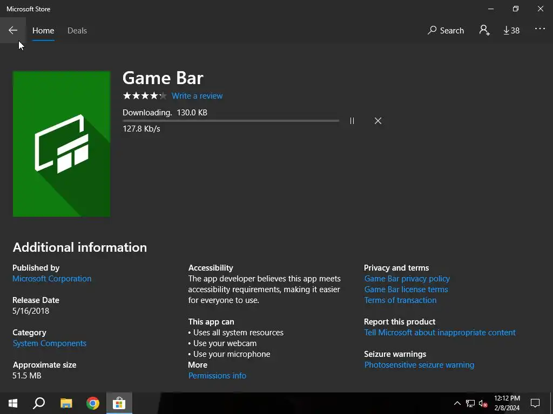The height and width of the screenshot is (414, 553).
Task: Click Microsoft Store taskbar icon
Action: pyautogui.click(x=119, y=403)
